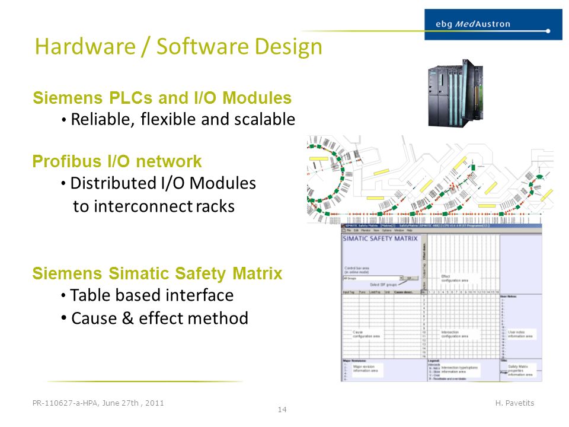Click the ebg MedAustron logo
The image size is (569, 427).
point(493,24)
